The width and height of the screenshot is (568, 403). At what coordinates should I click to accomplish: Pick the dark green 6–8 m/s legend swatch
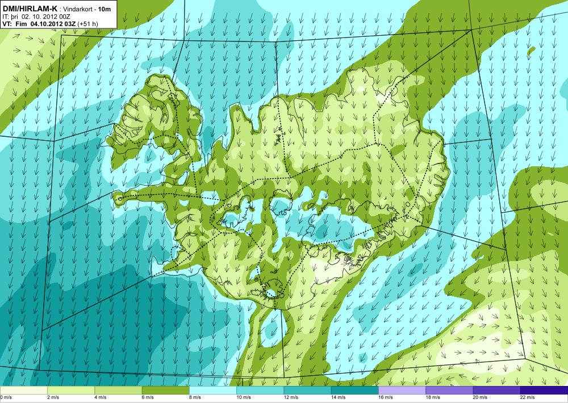pos(165,391)
